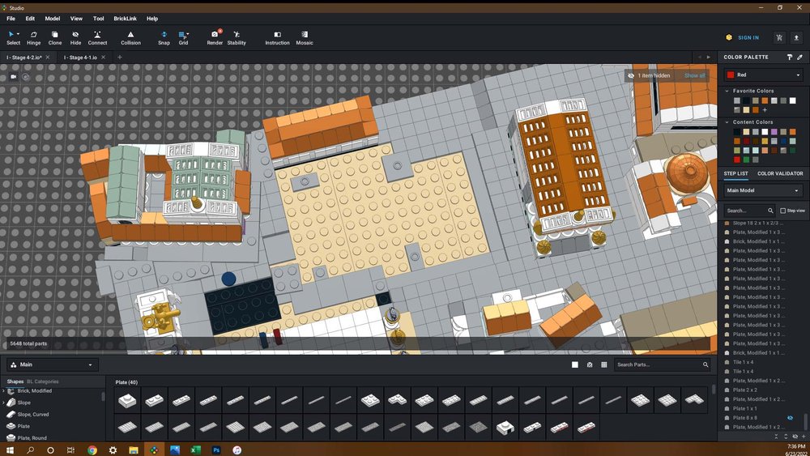This screenshot has height=456, width=810.
Task: Open the File menu
Action: pos(11,19)
